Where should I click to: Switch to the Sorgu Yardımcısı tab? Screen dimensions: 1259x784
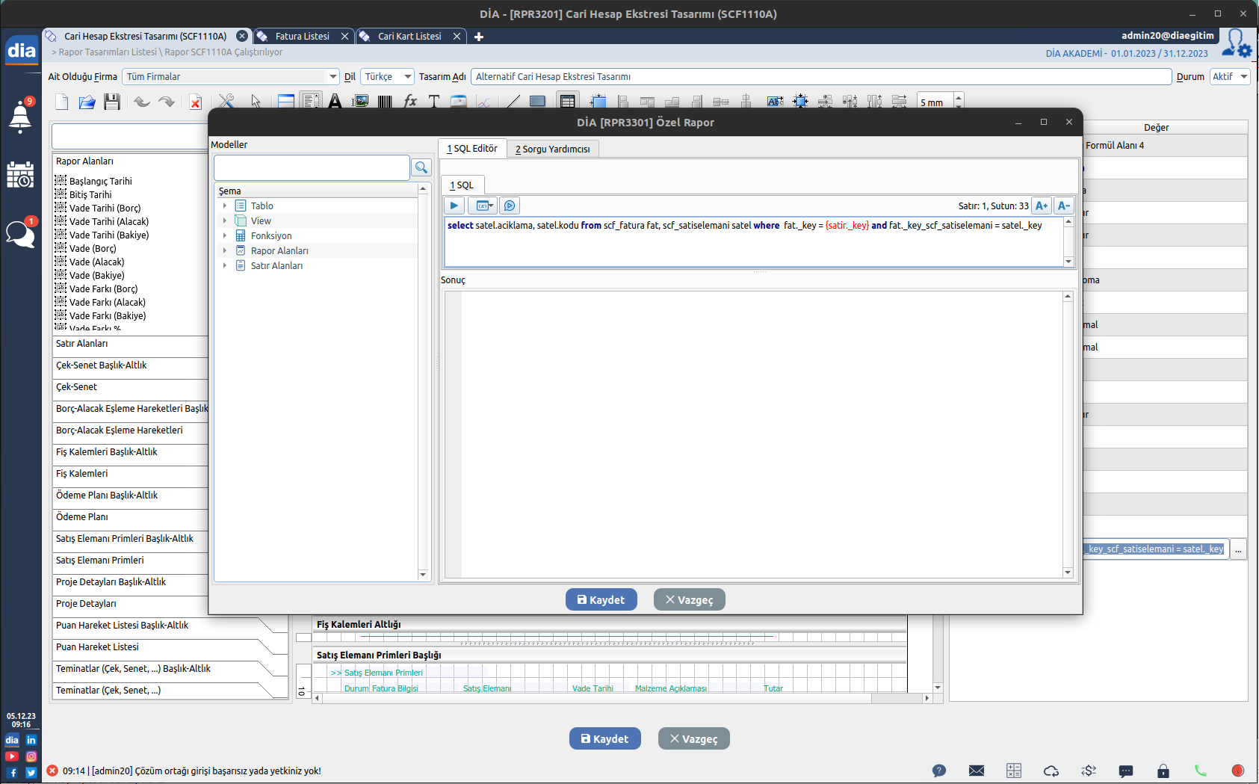[553, 149]
